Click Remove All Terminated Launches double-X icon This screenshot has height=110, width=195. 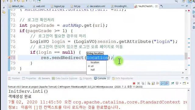point(143,83)
